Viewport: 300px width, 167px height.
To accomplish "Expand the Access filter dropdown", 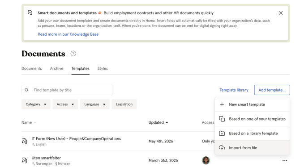I will point(65,104).
